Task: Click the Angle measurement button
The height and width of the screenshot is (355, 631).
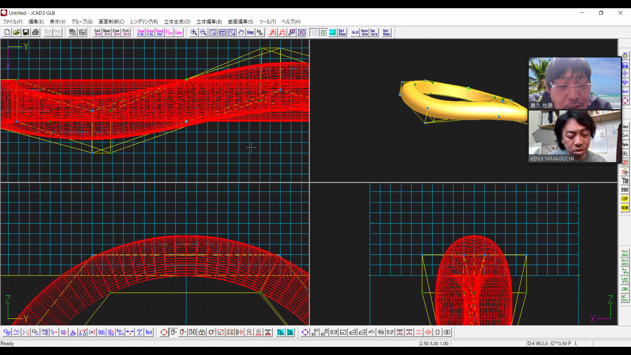Action: (625, 271)
